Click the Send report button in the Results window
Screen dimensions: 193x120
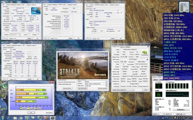pos(49,112)
